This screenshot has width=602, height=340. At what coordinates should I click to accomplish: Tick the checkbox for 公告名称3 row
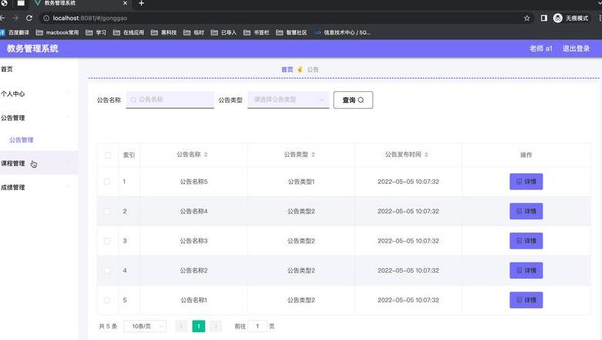click(107, 241)
